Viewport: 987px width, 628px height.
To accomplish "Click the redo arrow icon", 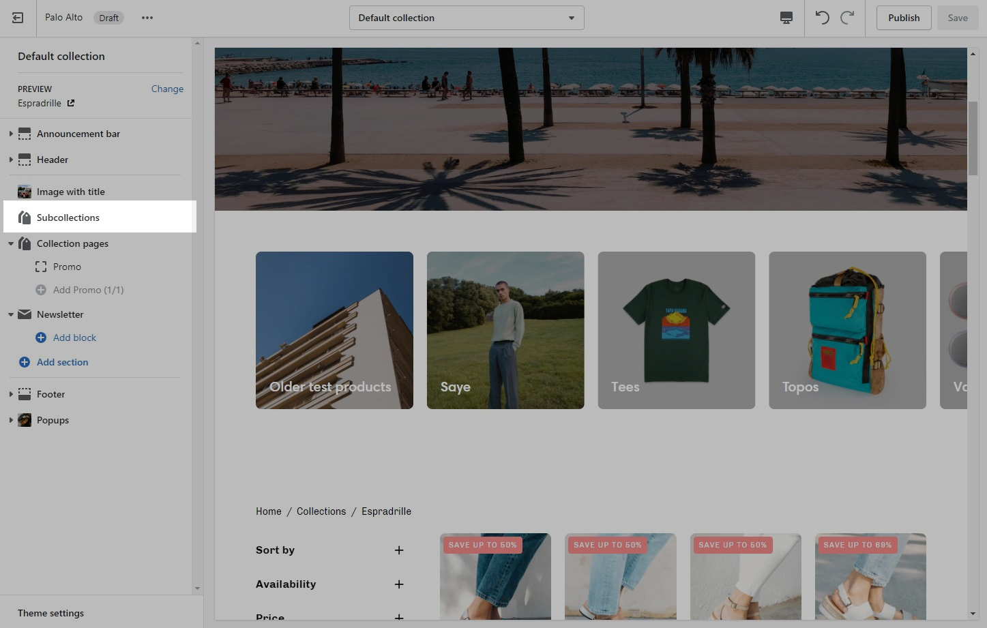I will pyautogui.click(x=847, y=18).
